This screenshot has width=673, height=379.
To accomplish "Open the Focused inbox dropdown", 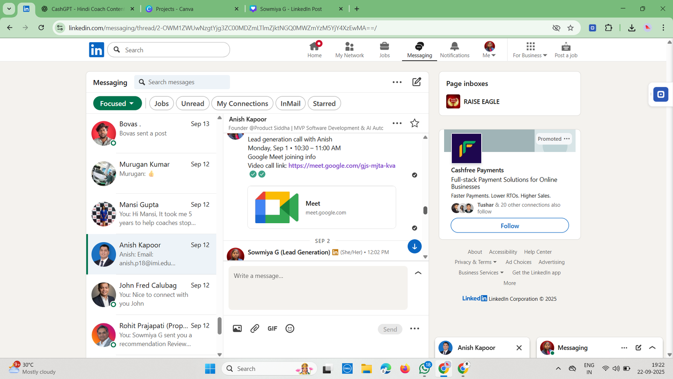I will point(117,104).
